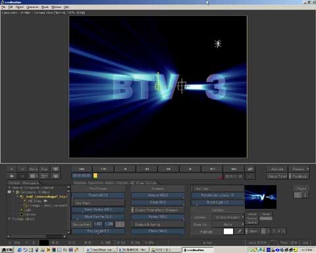Open the Presets dropdown at top right
Screen dimensions: 316x253
[299, 169]
